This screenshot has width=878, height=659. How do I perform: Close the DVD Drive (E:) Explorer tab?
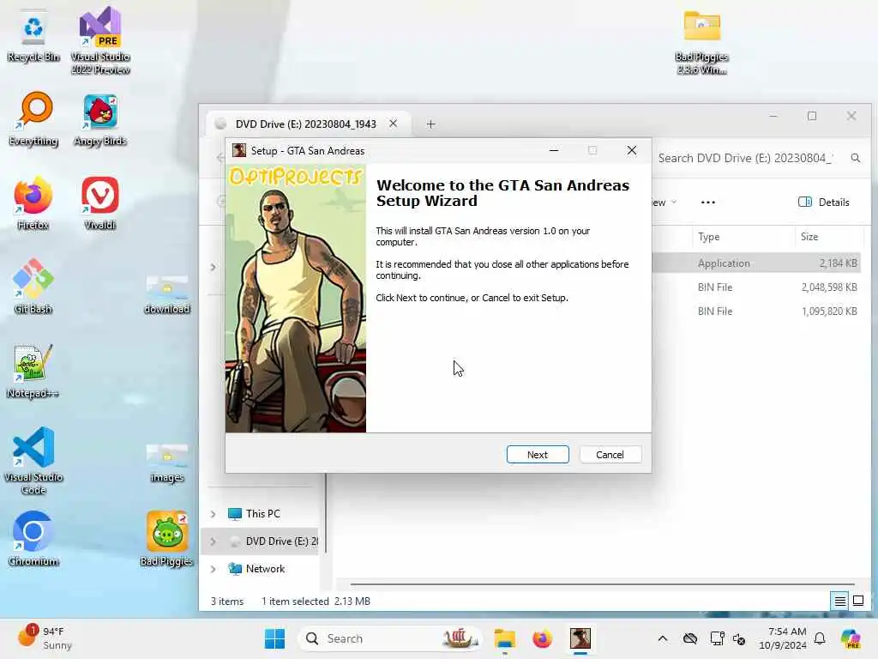[393, 124]
